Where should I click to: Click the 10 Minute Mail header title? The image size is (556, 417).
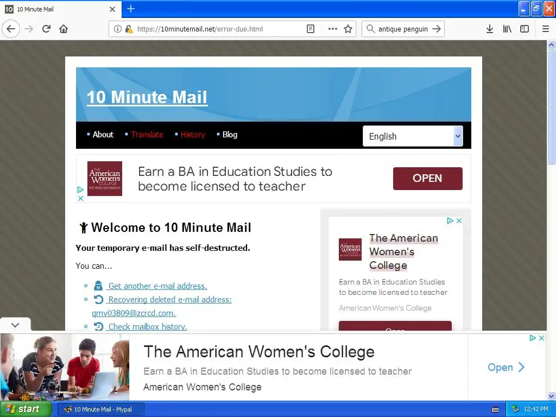point(147,97)
